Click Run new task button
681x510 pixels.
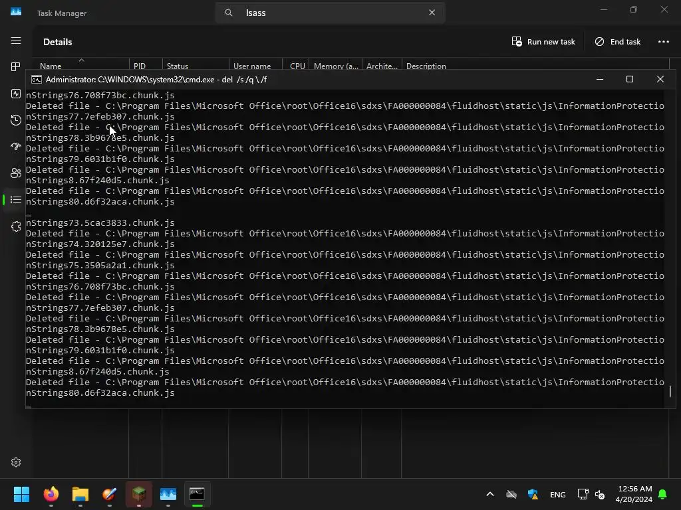pos(543,42)
